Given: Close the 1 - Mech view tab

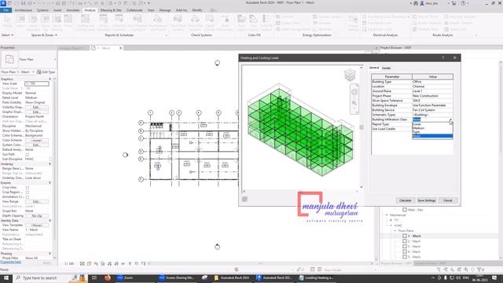Looking at the screenshot, I should [x=121, y=48].
